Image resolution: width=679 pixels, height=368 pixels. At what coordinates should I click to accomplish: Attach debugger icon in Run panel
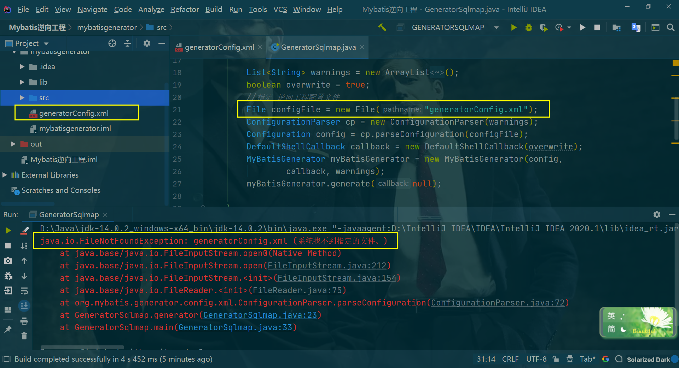tap(8, 276)
